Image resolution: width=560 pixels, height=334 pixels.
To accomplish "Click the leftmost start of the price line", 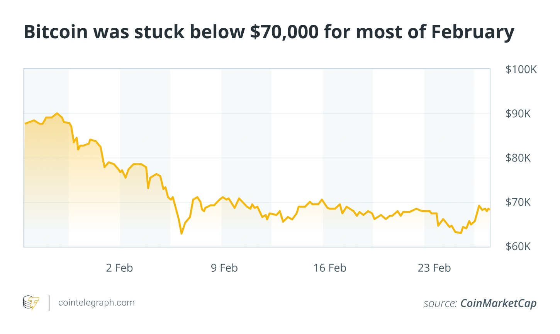I will tap(25, 124).
